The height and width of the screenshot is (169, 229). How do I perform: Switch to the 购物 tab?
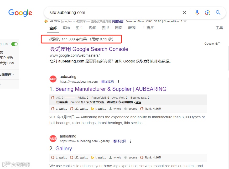pos(66,28)
